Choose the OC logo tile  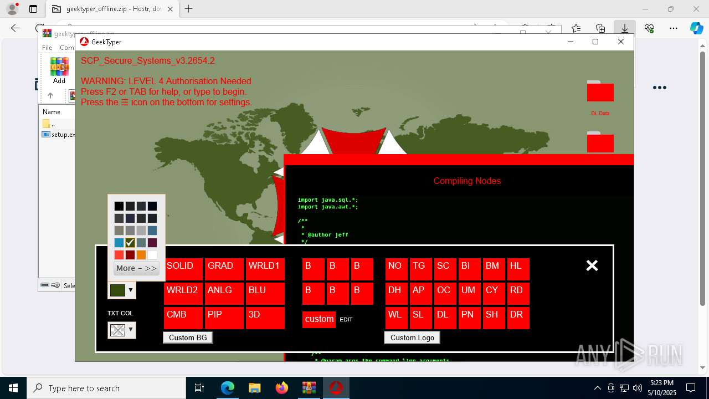coord(445,293)
